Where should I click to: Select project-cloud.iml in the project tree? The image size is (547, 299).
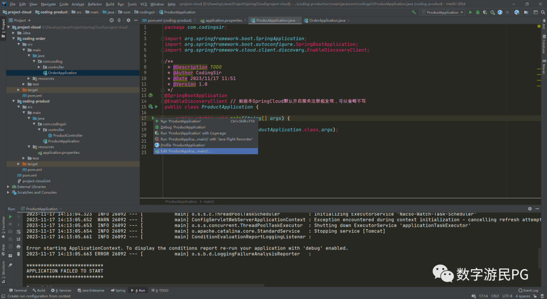[36, 181]
